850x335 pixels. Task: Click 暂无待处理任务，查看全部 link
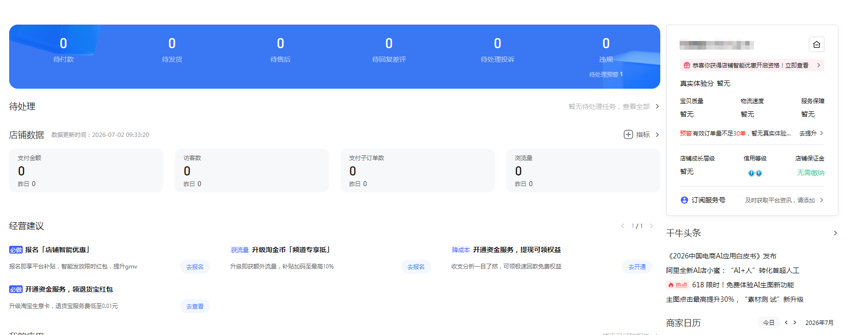point(609,107)
